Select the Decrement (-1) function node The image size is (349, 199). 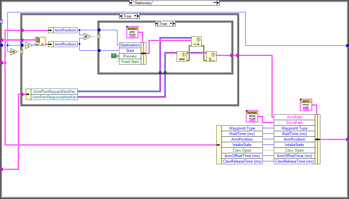pyautogui.click(x=29, y=45)
